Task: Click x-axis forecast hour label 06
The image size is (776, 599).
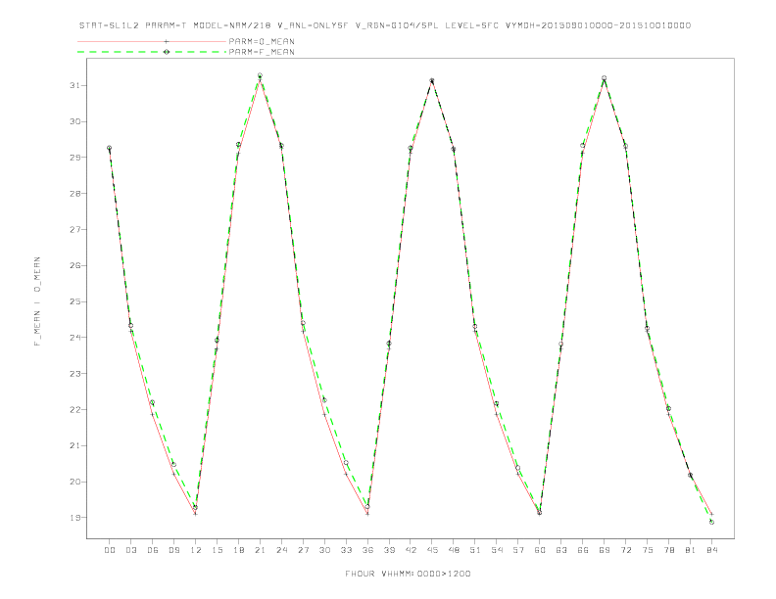Action: pyautogui.click(x=153, y=550)
